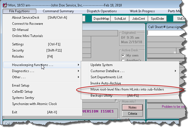Click the ServiceDesk title bar app icon
This screenshot has height=132, width=192.
click(5, 5)
